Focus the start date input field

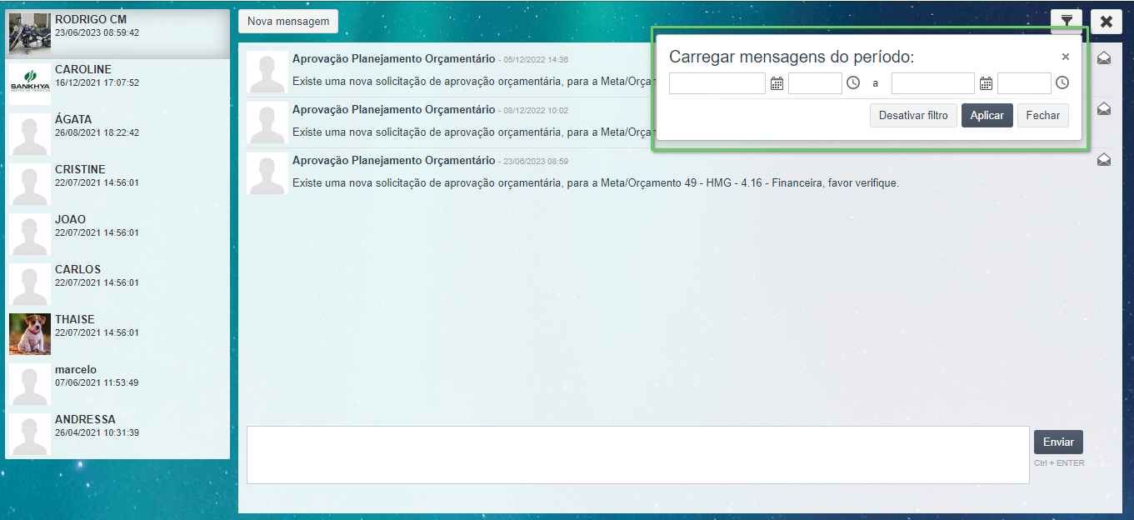pos(717,83)
